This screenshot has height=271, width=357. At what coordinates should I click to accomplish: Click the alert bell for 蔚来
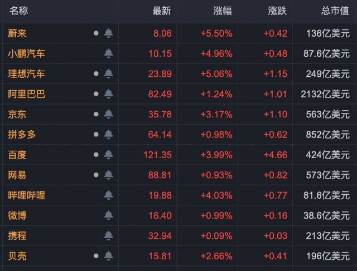click(x=109, y=33)
